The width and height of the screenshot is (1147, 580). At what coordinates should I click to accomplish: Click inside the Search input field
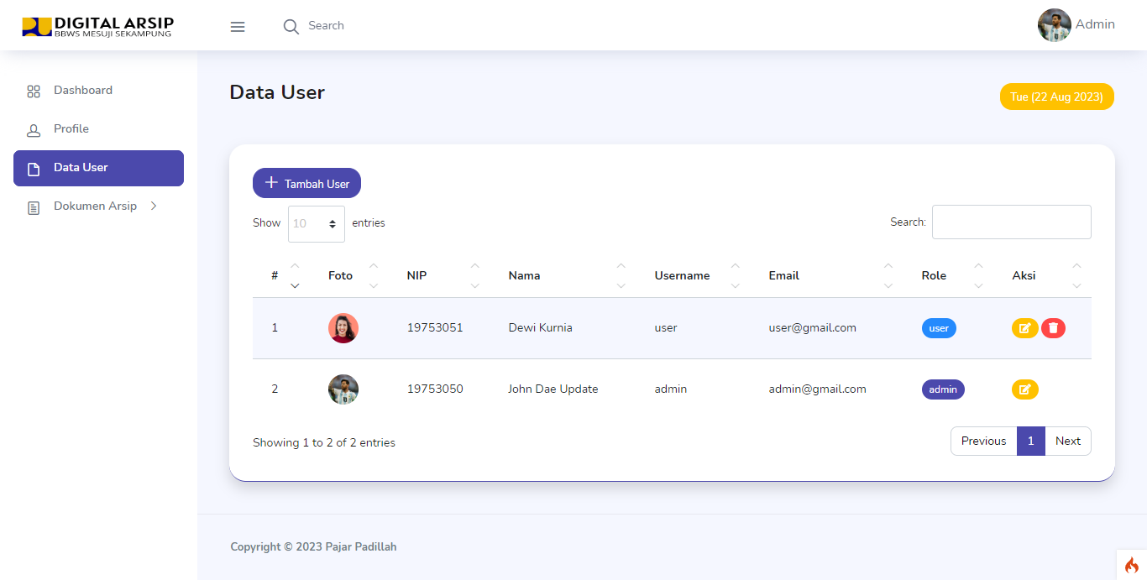pyautogui.click(x=1011, y=222)
